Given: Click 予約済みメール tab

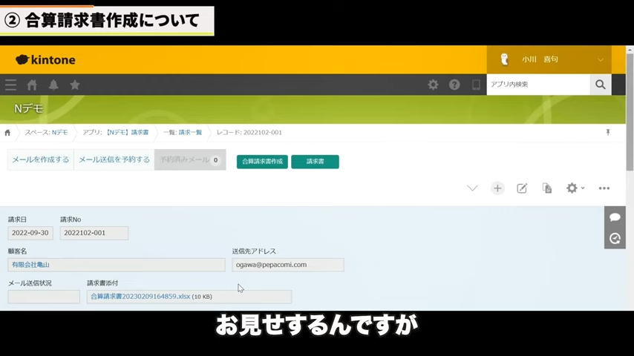Looking at the screenshot, I should [190, 159].
